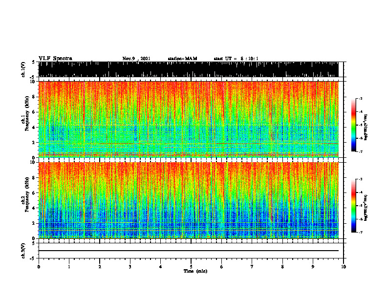This screenshot has width=387, height=299.
Task: Click the time-axis tick label "10" at bottom right
Action: [x=344, y=267]
